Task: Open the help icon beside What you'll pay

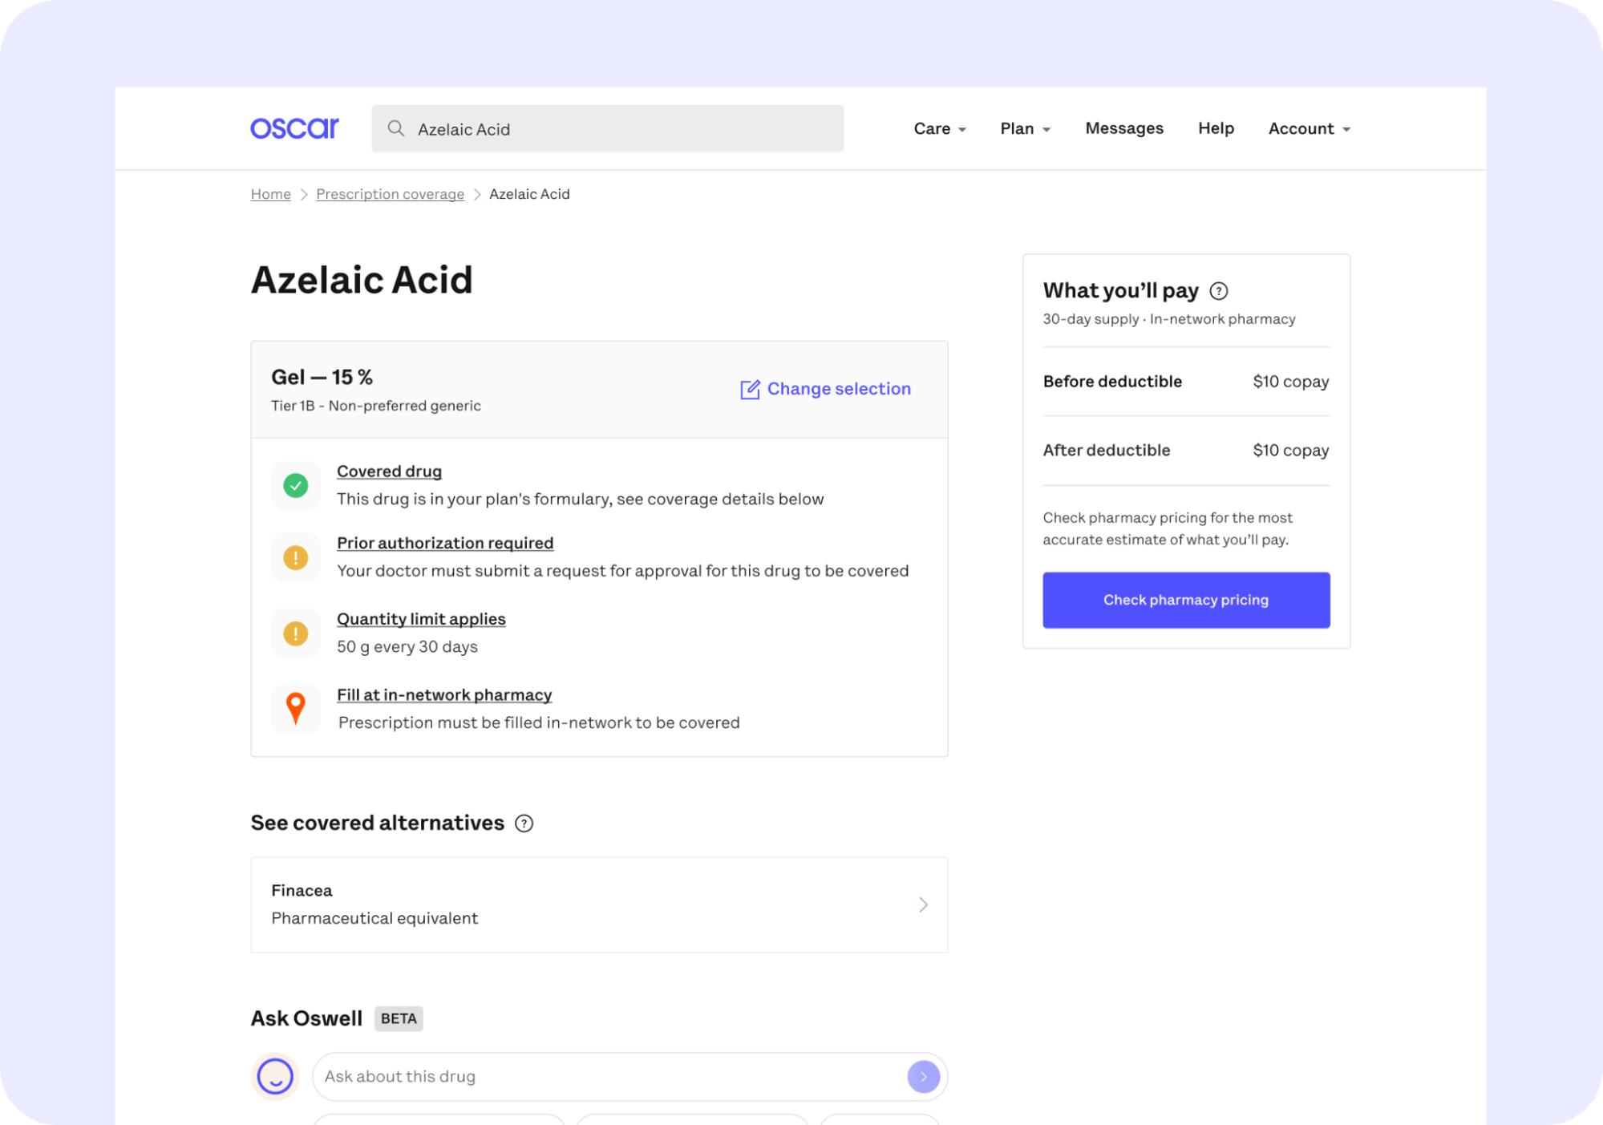Action: tap(1219, 291)
